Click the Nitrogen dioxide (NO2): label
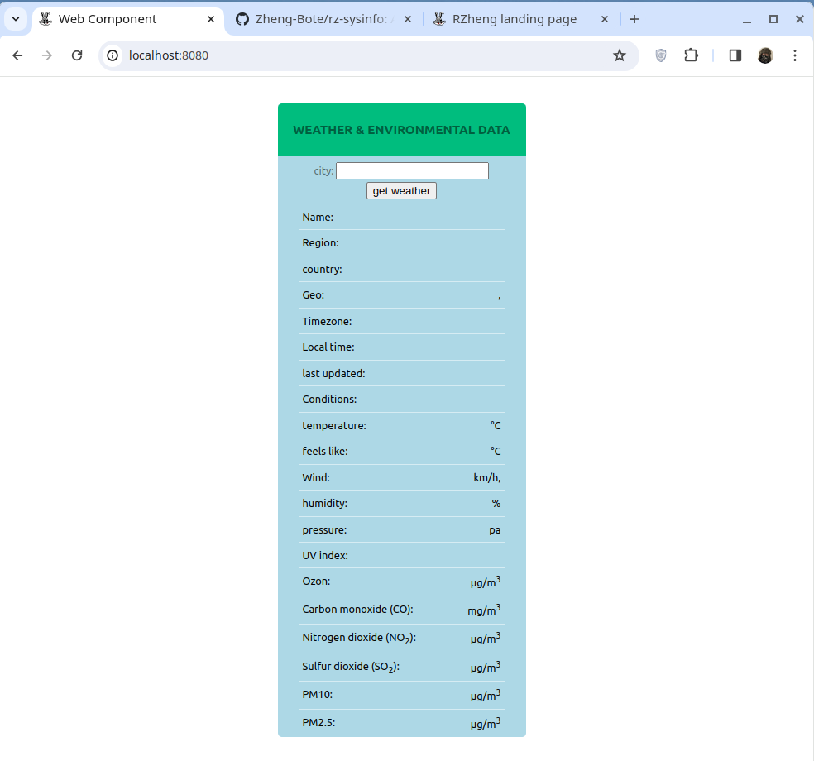 [359, 638]
